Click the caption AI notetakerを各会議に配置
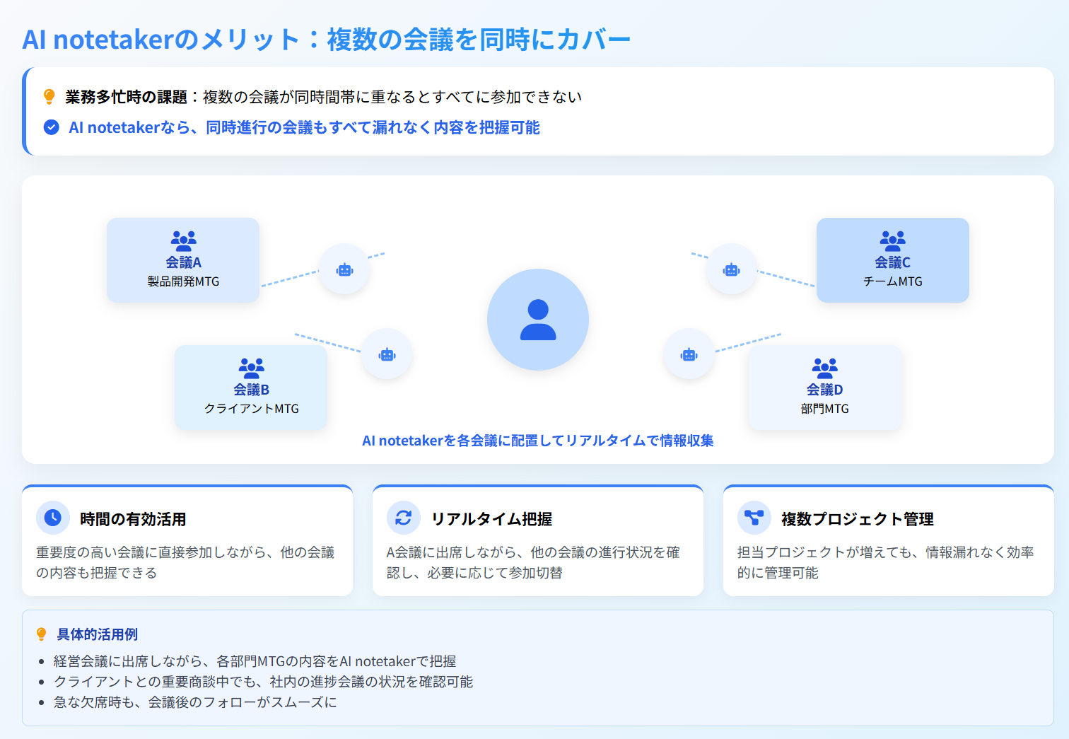 tap(537, 441)
